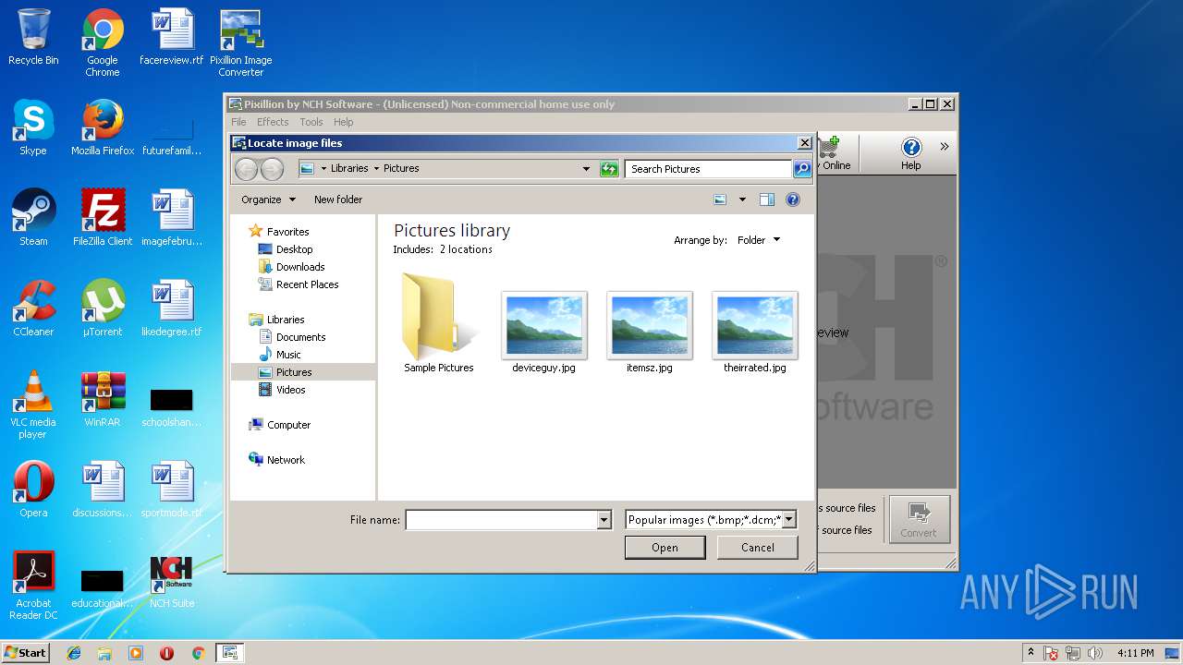1183x665 pixels.
Task: Open likedegree.rtf on the desktop
Action: click(172, 308)
